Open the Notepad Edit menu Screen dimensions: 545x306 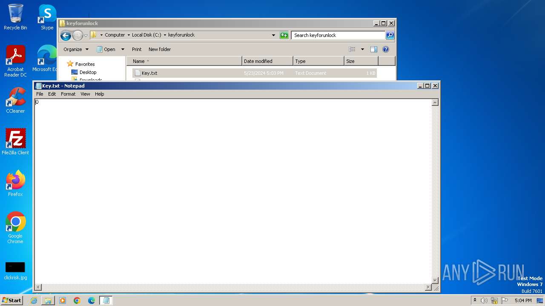point(52,94)
